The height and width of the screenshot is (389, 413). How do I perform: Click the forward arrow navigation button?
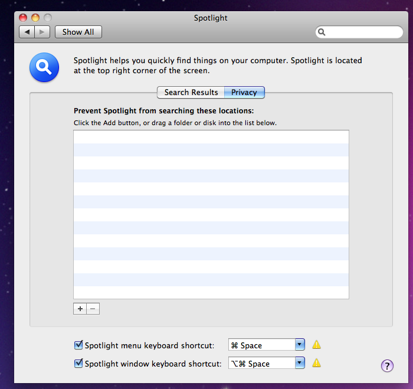42,32
